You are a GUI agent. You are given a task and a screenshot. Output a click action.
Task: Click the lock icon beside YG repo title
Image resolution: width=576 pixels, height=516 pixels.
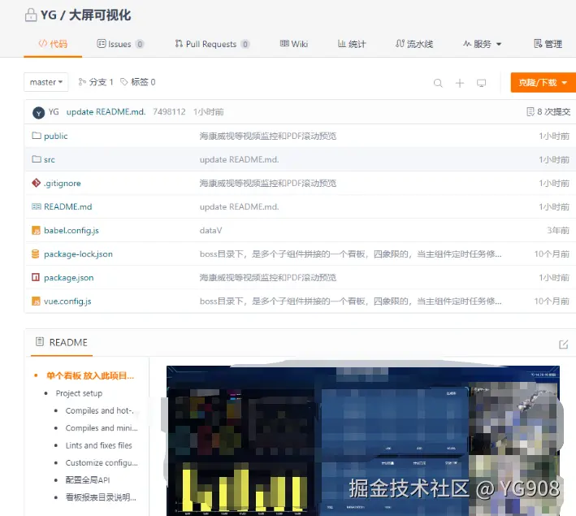(31, 15)
